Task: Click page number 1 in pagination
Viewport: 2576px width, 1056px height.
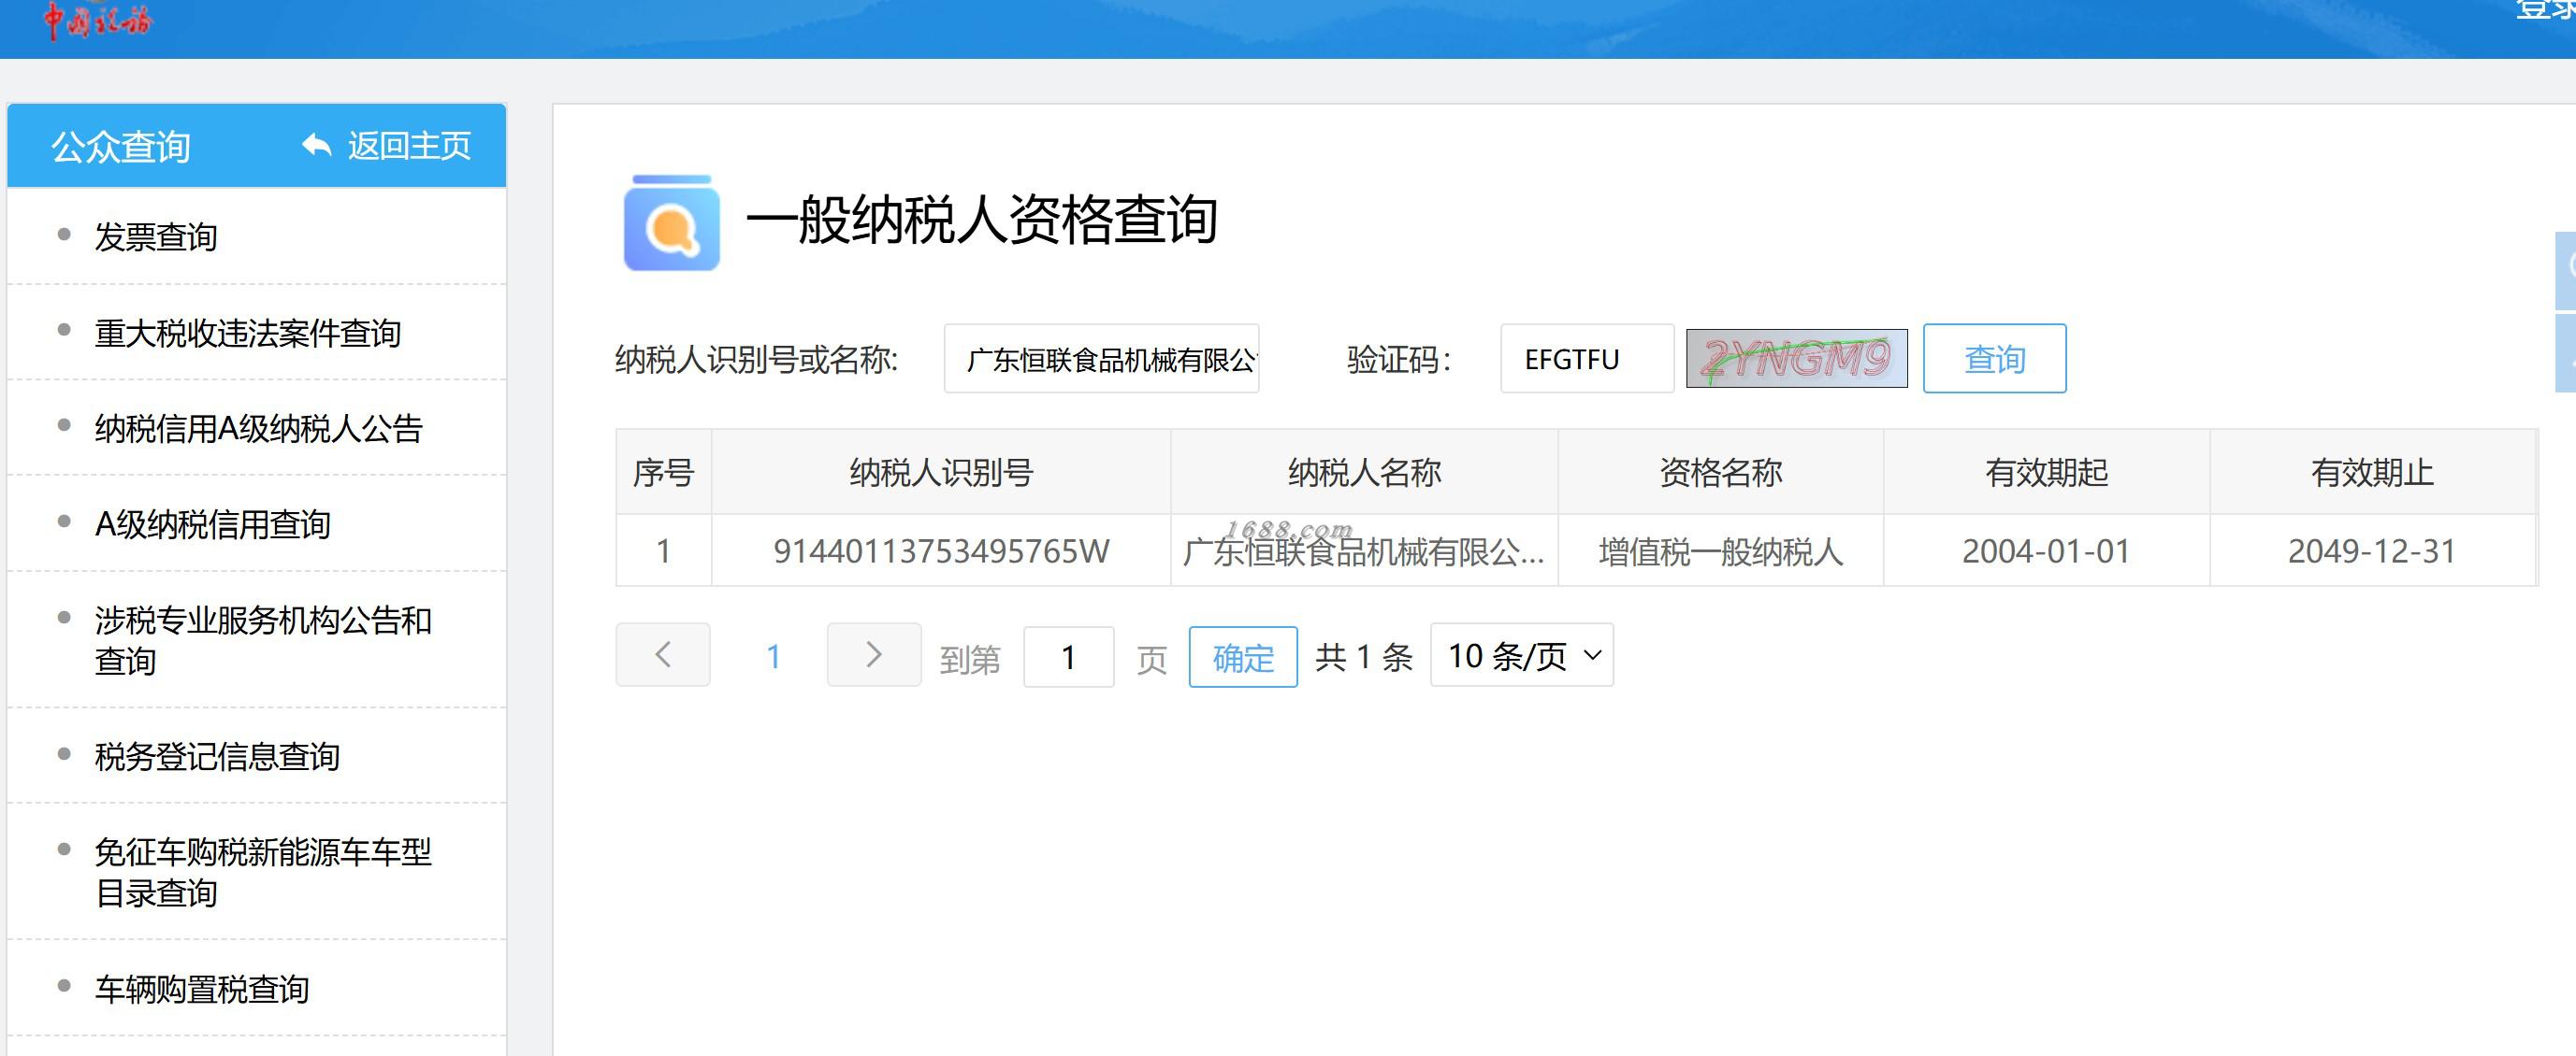Action: (773, 656)
